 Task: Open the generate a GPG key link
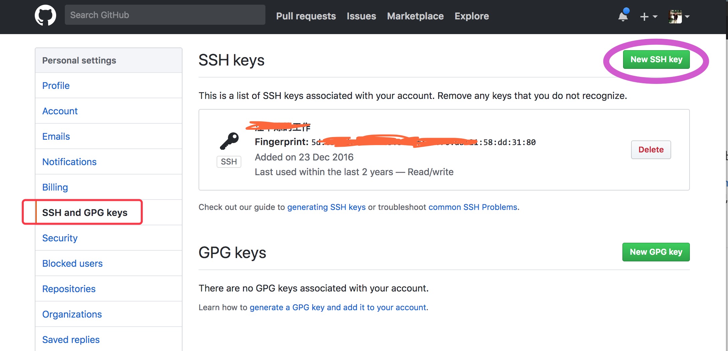338,308
